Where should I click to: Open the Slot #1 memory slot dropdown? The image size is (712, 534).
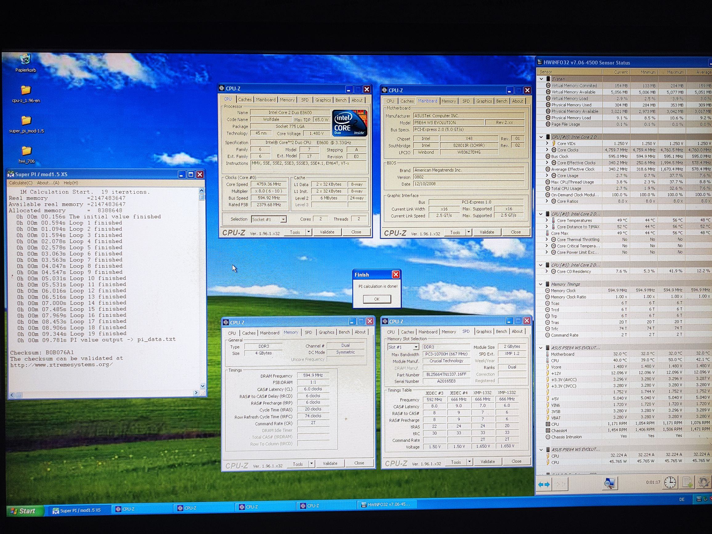(416, 347)
